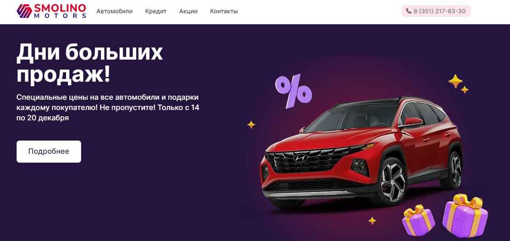The height and width of the screenshot is (241, 510).
Task: Click the purple percent sign icon
Action: coord(294,91)
